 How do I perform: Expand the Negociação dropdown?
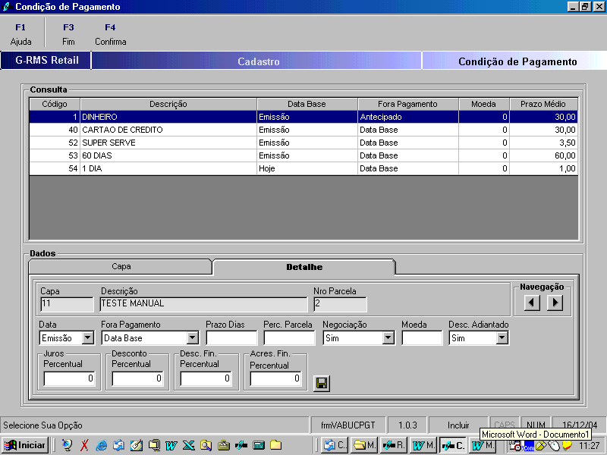coord(388,338)
